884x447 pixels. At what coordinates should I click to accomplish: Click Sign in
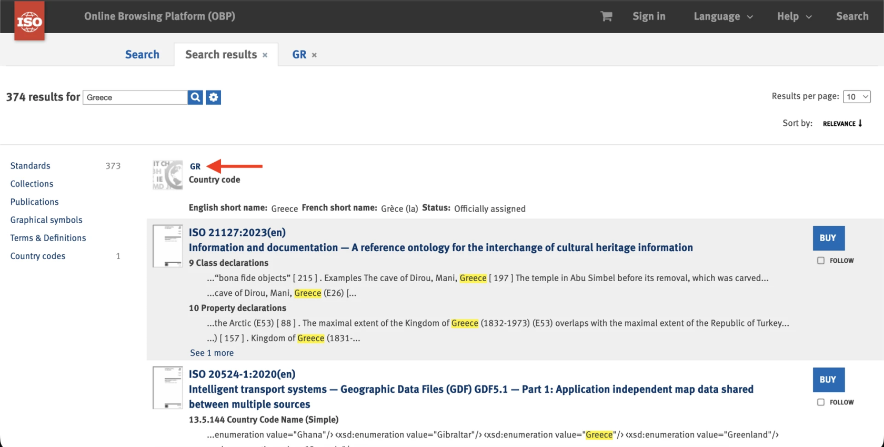[649, 16]
